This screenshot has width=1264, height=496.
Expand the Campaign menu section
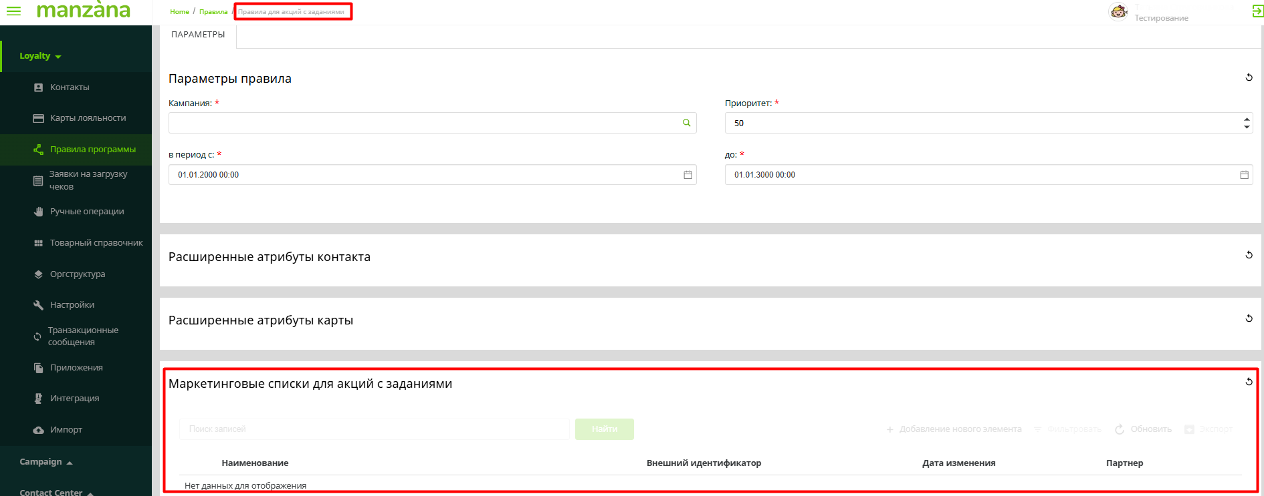tap(45, 462)
